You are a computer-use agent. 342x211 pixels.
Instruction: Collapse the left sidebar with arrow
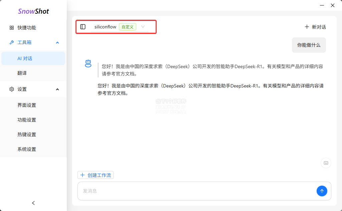coord(33,203)
